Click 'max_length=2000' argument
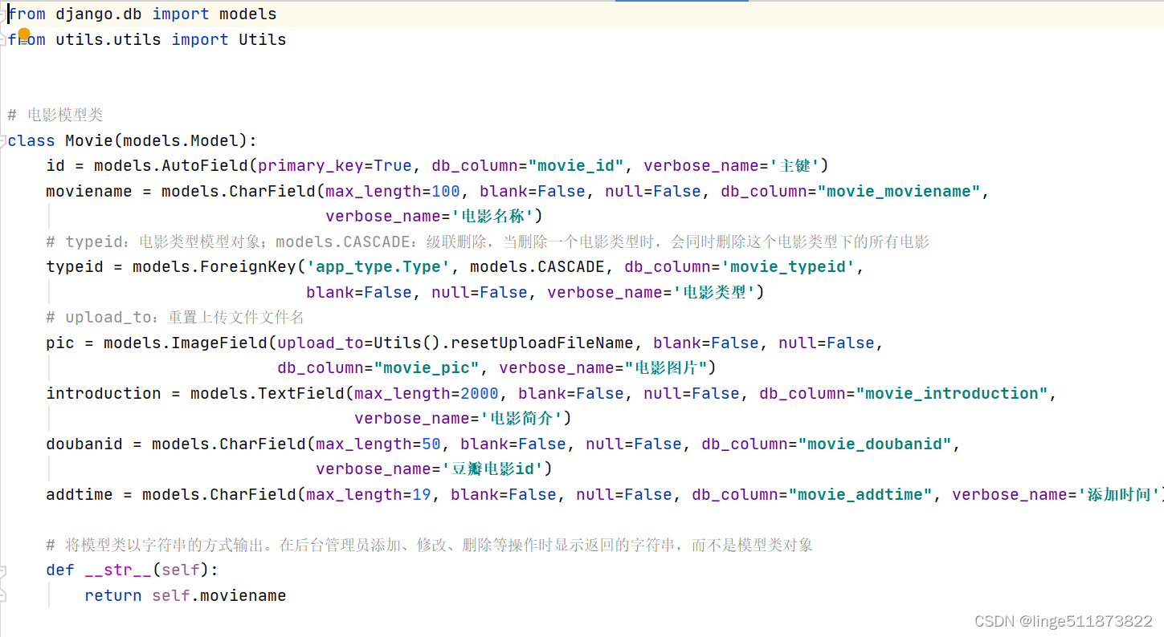This screenshot has height=637, width=1164. click(x=427, y=393)
